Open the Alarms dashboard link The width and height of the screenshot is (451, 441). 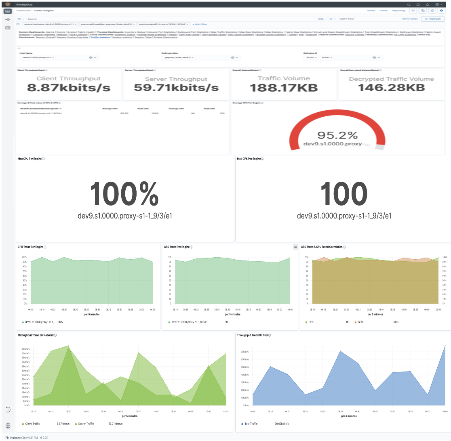[x=50, y=32]
